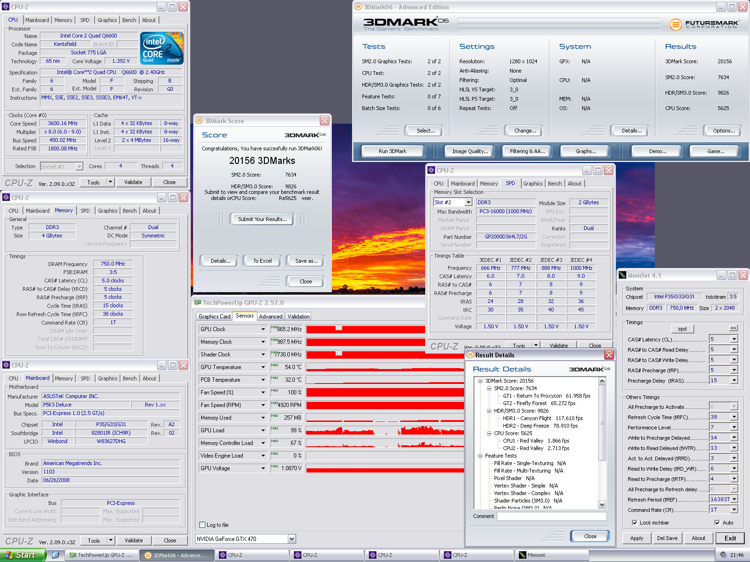Screen dimensions: 750x562
Task: Open Command Rate (CR) dropdown in MemSet
Action: 734,510
